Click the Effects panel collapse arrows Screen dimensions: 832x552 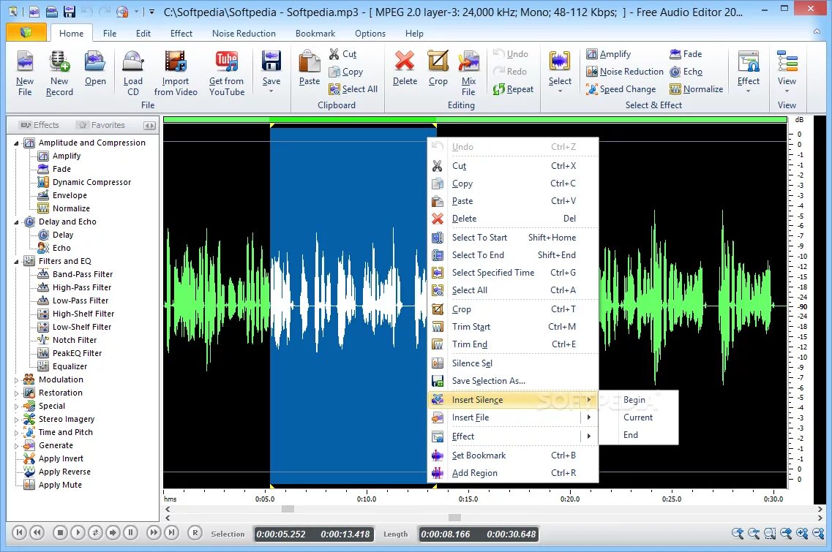click(149, 126)
